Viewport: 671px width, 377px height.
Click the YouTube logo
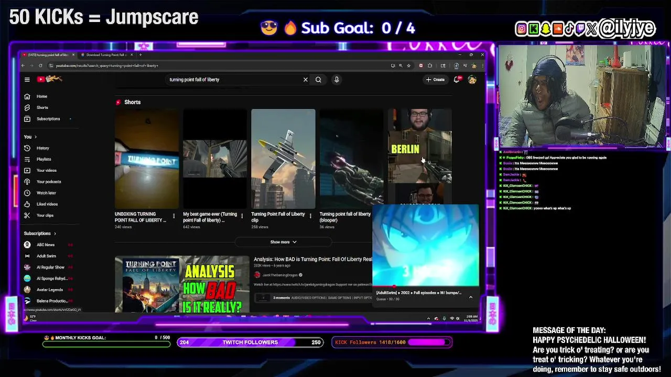pyautogui.click(x=50, y=79)
